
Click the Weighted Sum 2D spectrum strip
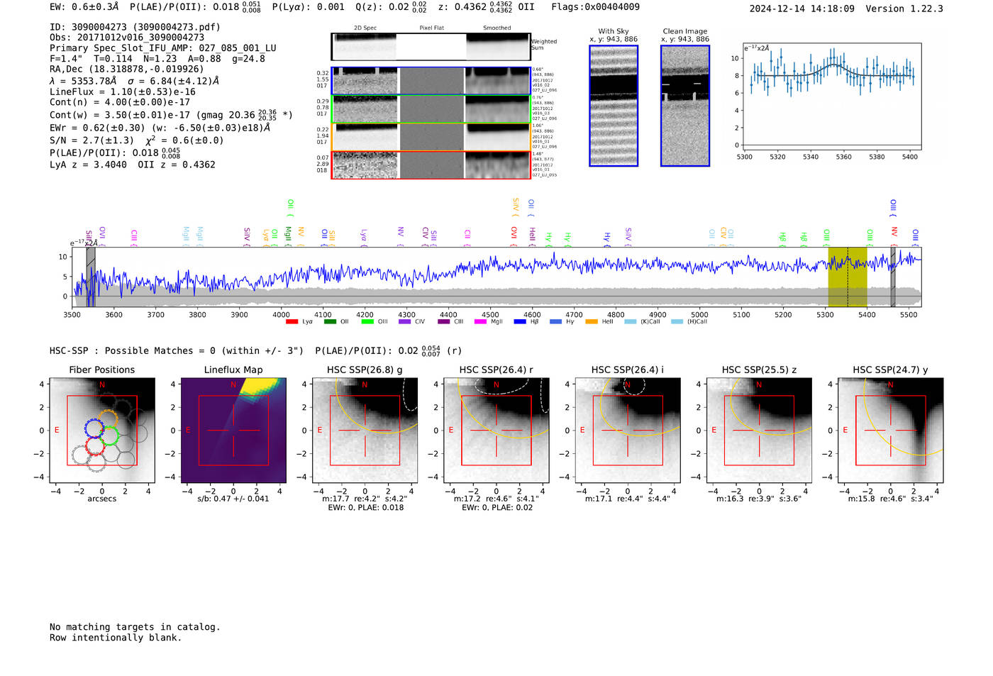pyautogui.click(x=431, y=47)
